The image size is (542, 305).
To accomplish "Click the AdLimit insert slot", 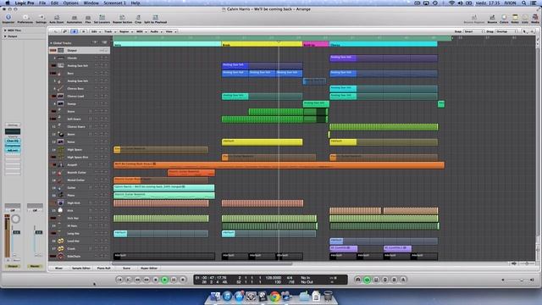I will pyautogui.click(x=13, y=151).
